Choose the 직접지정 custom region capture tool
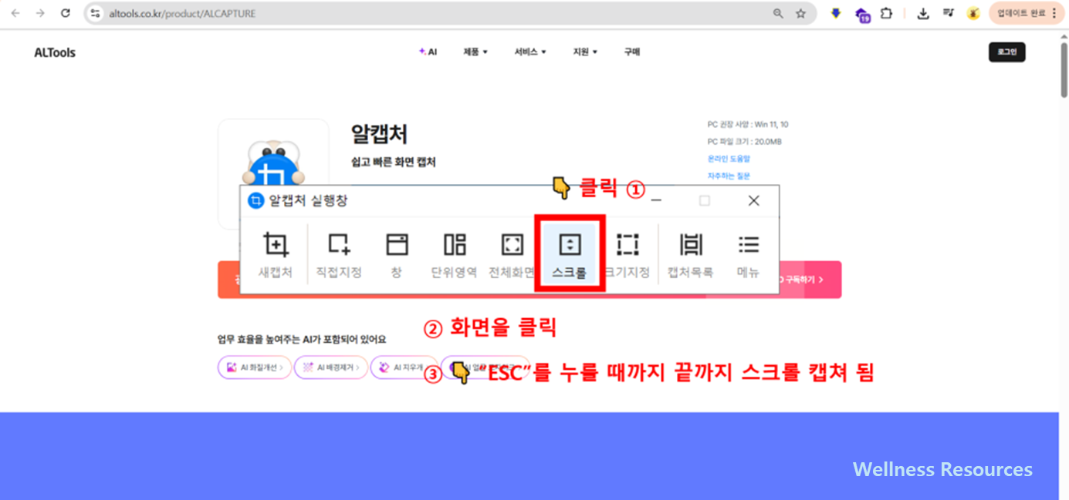Viewport: 1069px width, 500px height. point(339,256)
